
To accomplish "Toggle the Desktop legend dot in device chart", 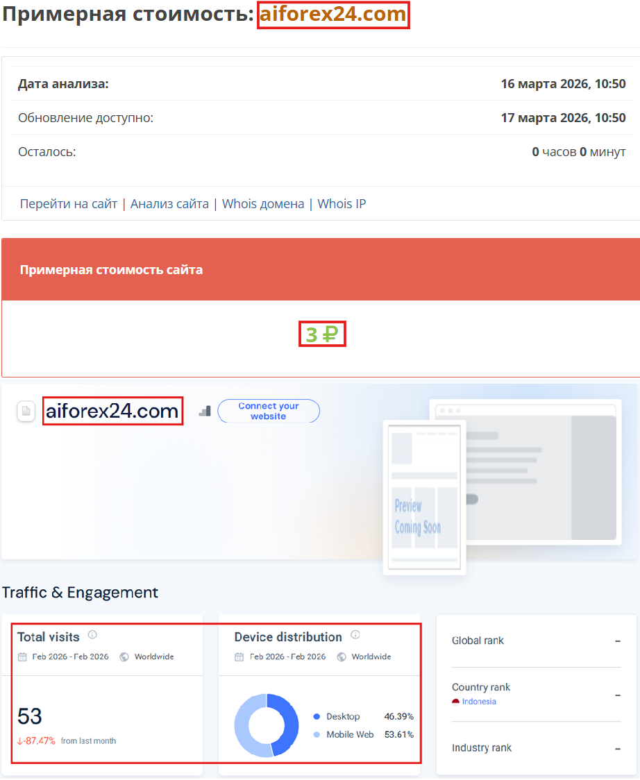I will coord(318,717).
